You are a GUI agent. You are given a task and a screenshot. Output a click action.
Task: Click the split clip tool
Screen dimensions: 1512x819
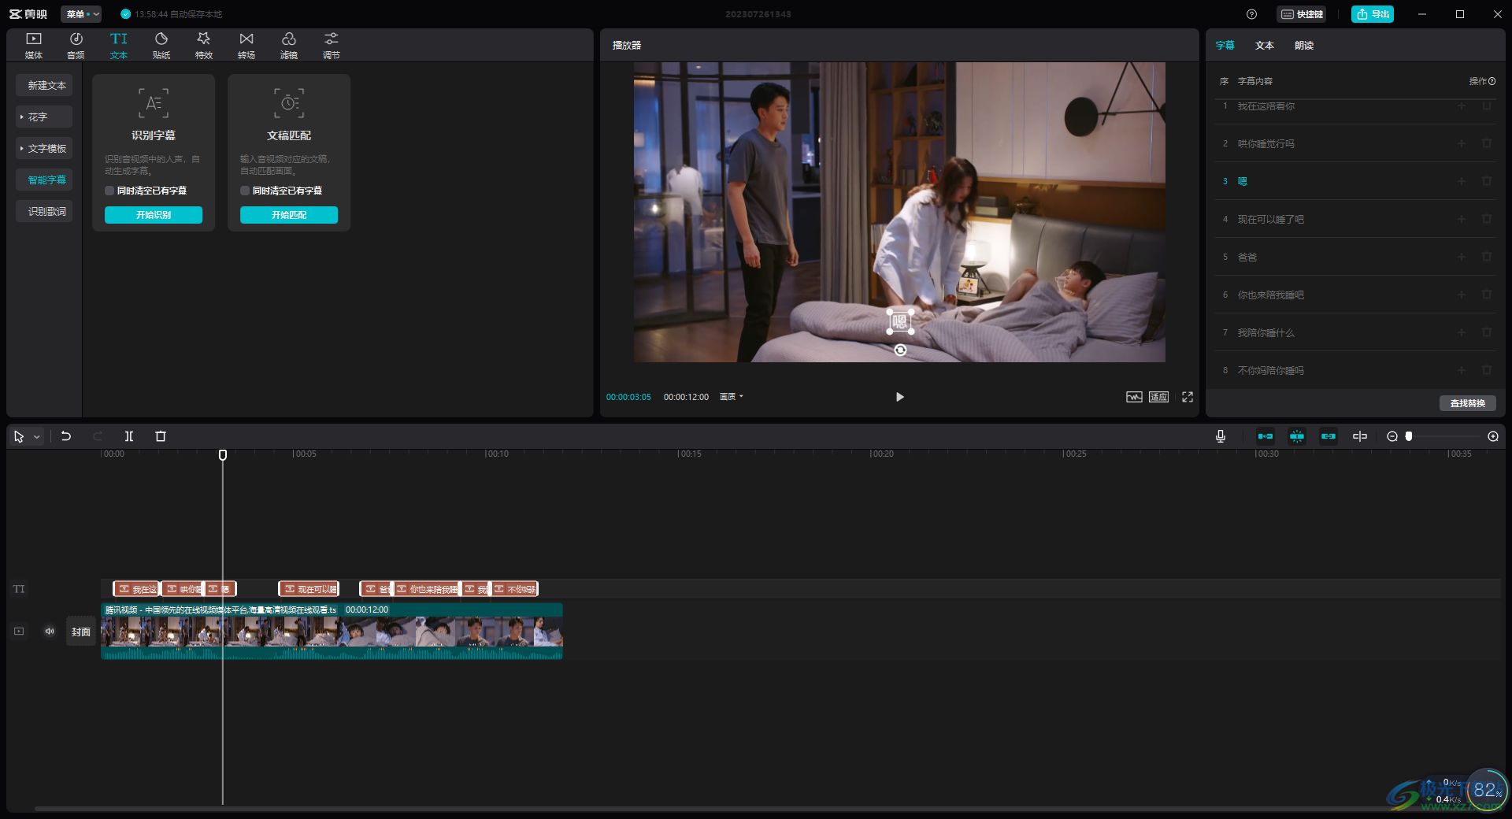(x=129, y=436)
